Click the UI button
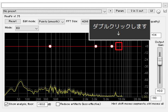168x112 pixels. [151, 11]
